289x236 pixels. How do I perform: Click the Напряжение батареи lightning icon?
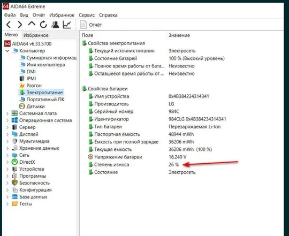click(90, 157)
